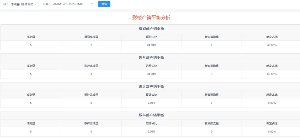Click the 设计占比 column header
Viewport: 300px width, 139px height.
coord(151,95)
